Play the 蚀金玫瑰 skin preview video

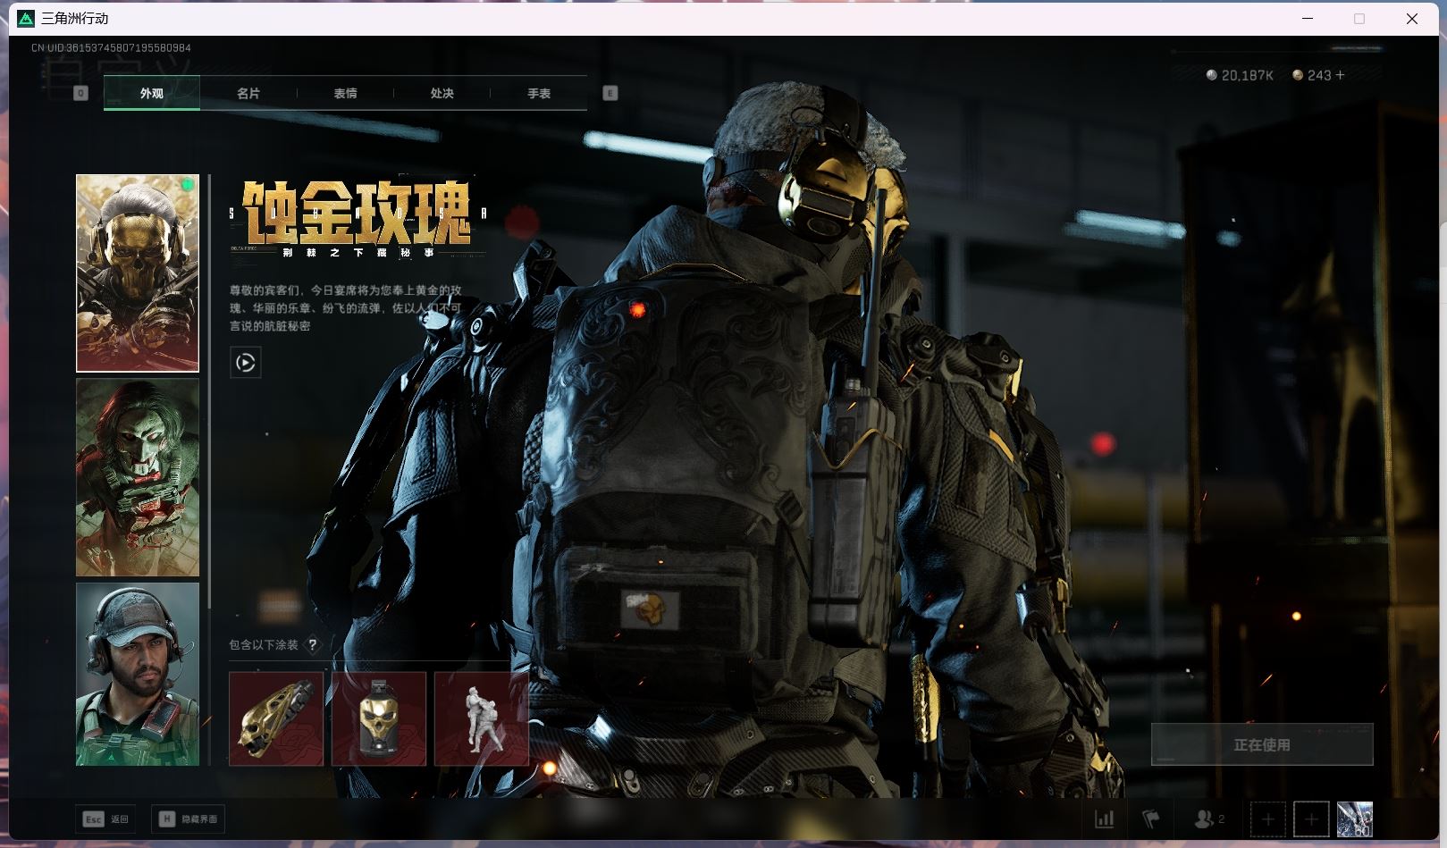pyautogui.click(x=245, y=363)
